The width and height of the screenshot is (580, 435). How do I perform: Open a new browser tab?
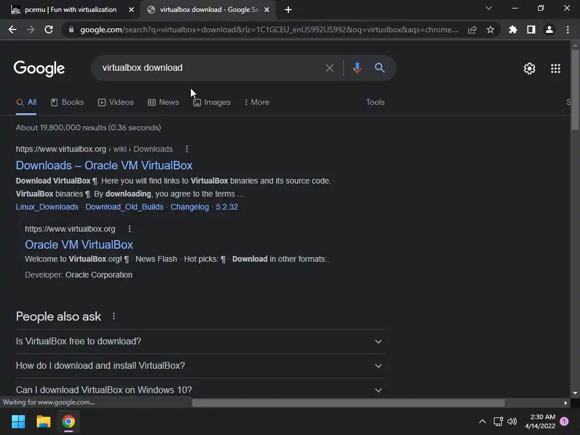click(288, 10)
